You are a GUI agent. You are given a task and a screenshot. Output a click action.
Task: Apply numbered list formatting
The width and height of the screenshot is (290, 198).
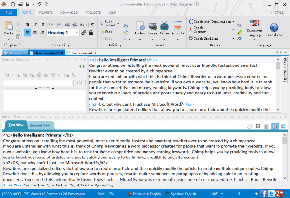point(59,25)
